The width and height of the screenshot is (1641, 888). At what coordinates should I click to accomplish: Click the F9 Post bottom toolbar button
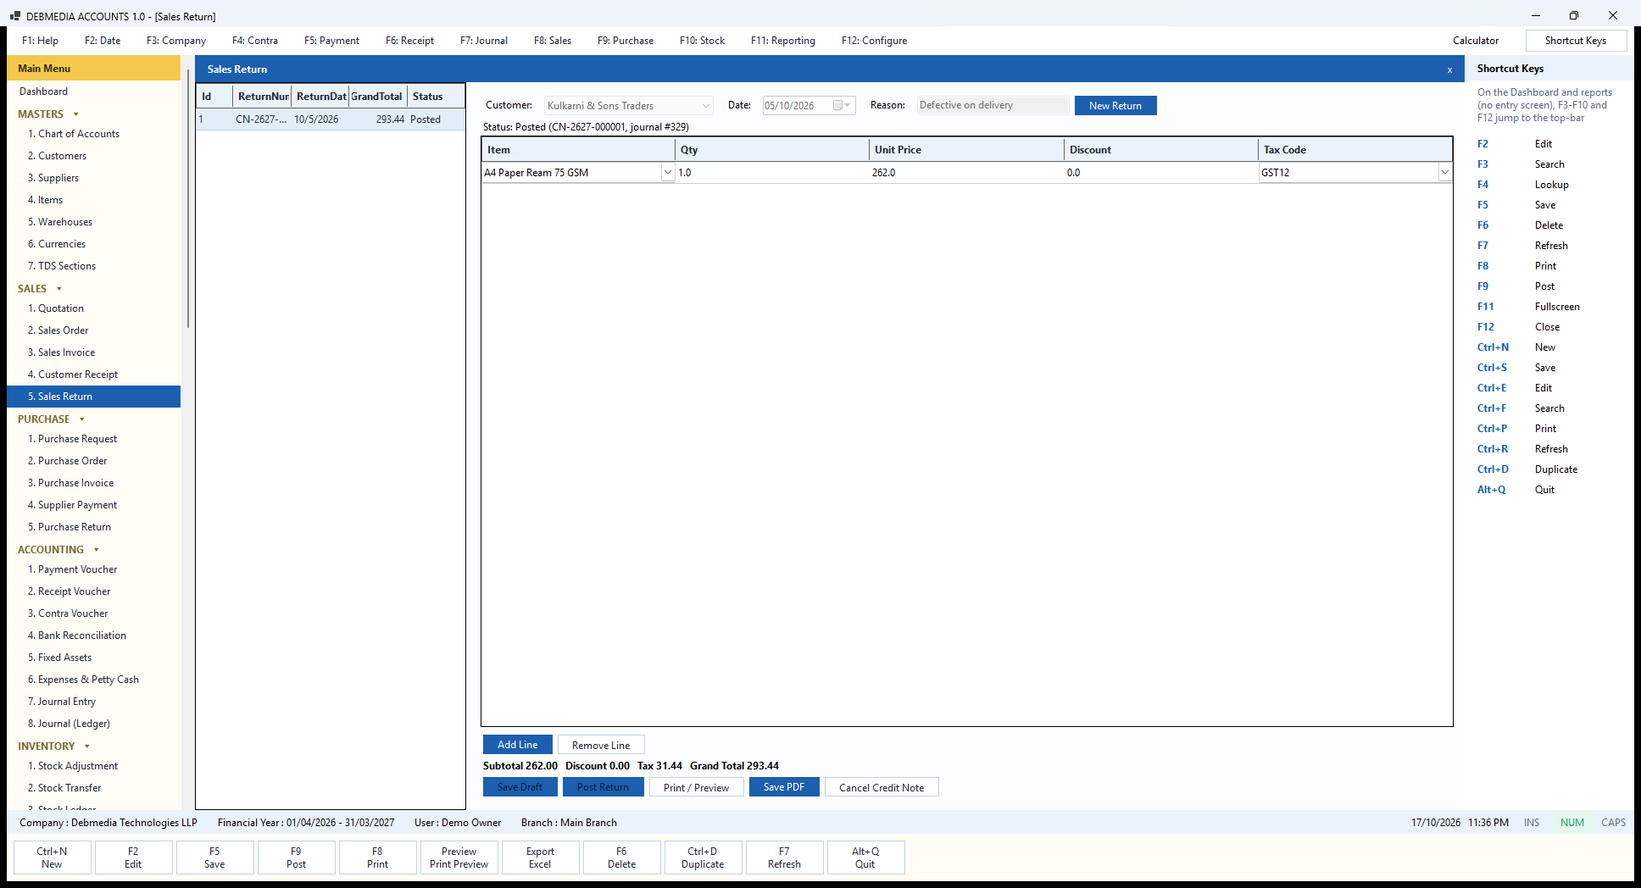(x=296, y=857)
